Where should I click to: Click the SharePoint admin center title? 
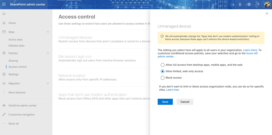(x=27, y=5)
